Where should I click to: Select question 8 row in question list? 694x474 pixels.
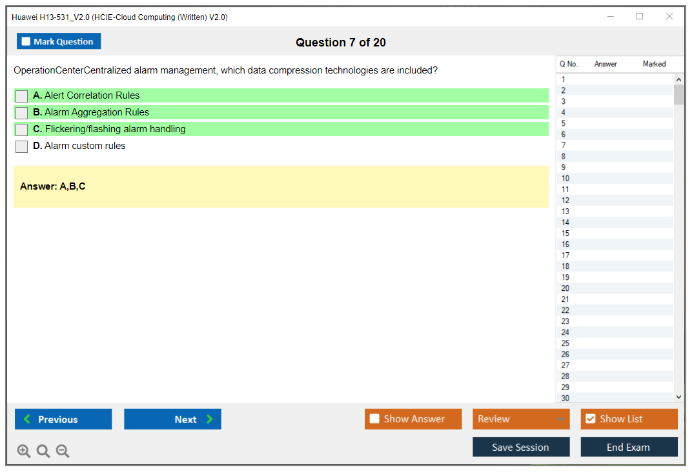coord(564,157)
